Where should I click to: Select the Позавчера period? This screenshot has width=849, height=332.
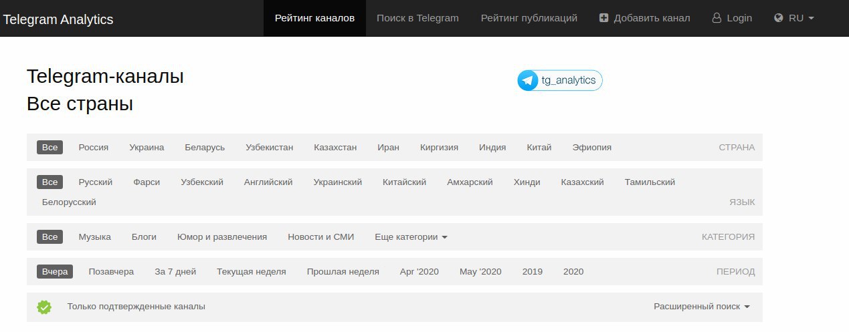(111, 271)
